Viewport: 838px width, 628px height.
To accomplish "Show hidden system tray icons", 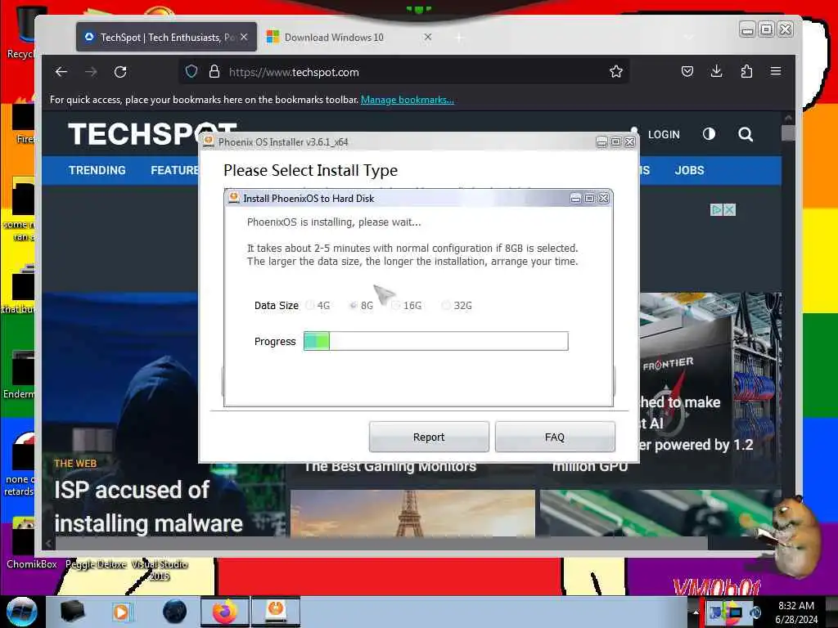I will (696, 612).
